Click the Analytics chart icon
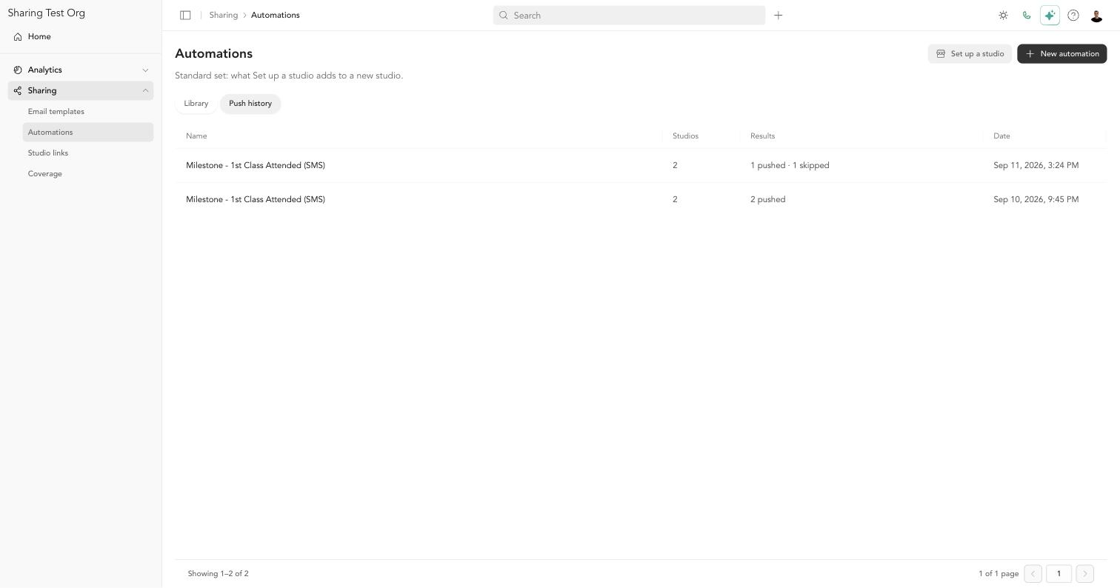This screenshot has width=1120, height=588. (18, 70)
